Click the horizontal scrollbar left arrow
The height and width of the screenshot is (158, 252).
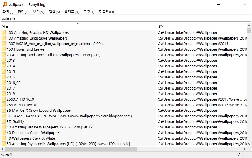(3, 149)
